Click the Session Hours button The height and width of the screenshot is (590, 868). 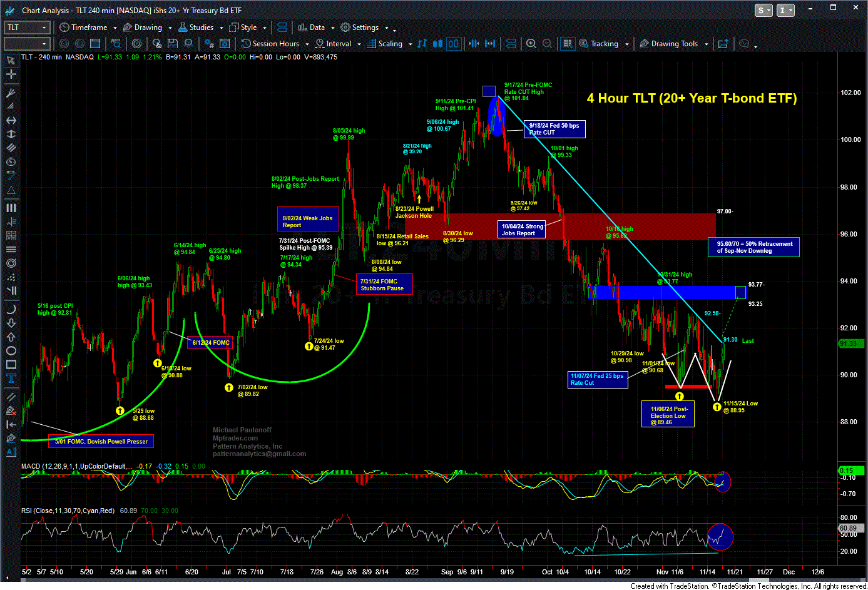coord(270,44)
